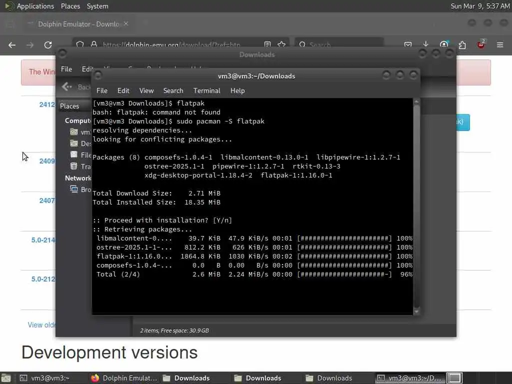Click the Computer heading in Places sidebar
The height and width of the screenshot is (384, 512).
[x=78, y=121]
